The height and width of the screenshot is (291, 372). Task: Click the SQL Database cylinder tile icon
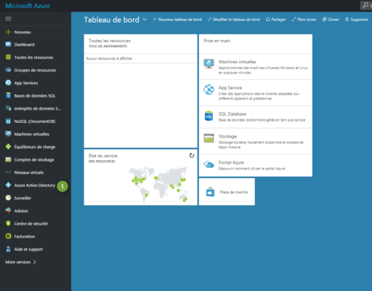[x=209, y=116]
